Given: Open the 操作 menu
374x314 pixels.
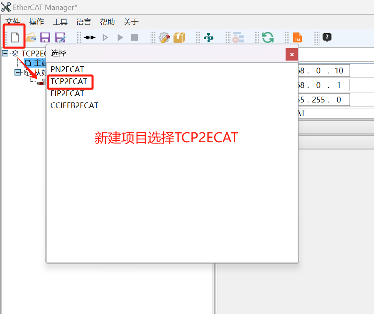Looking at the screenshot, I should click(36, 22).
